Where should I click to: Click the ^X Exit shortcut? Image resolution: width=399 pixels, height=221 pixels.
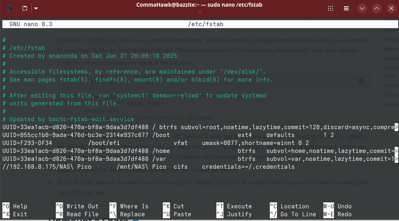(x=15, y=214)
